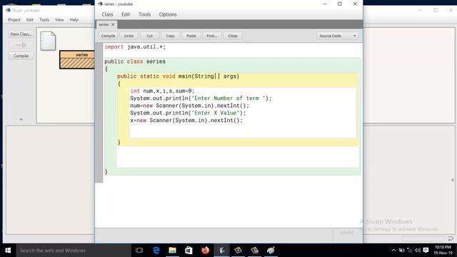Maximize the series editor window
Viewport: 457px width, 257px height.
(340, 4)
